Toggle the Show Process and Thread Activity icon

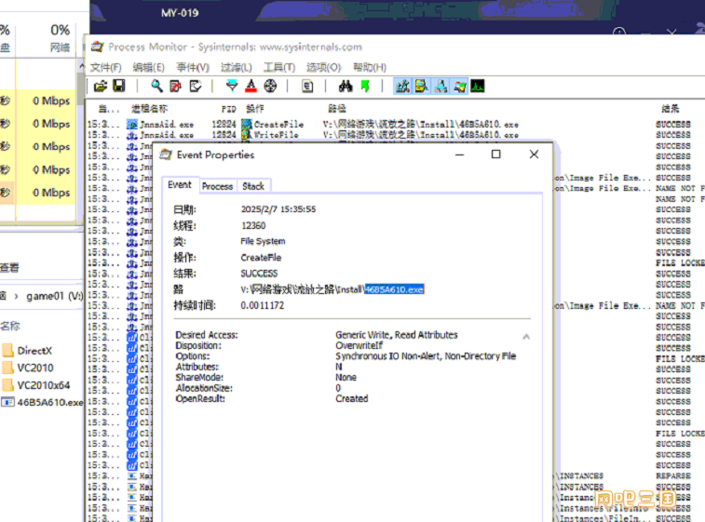click(459, 86)
